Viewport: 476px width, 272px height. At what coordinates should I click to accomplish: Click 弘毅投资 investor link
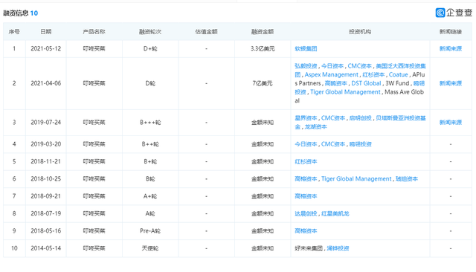pyautogui.click(x=306, y=66)
